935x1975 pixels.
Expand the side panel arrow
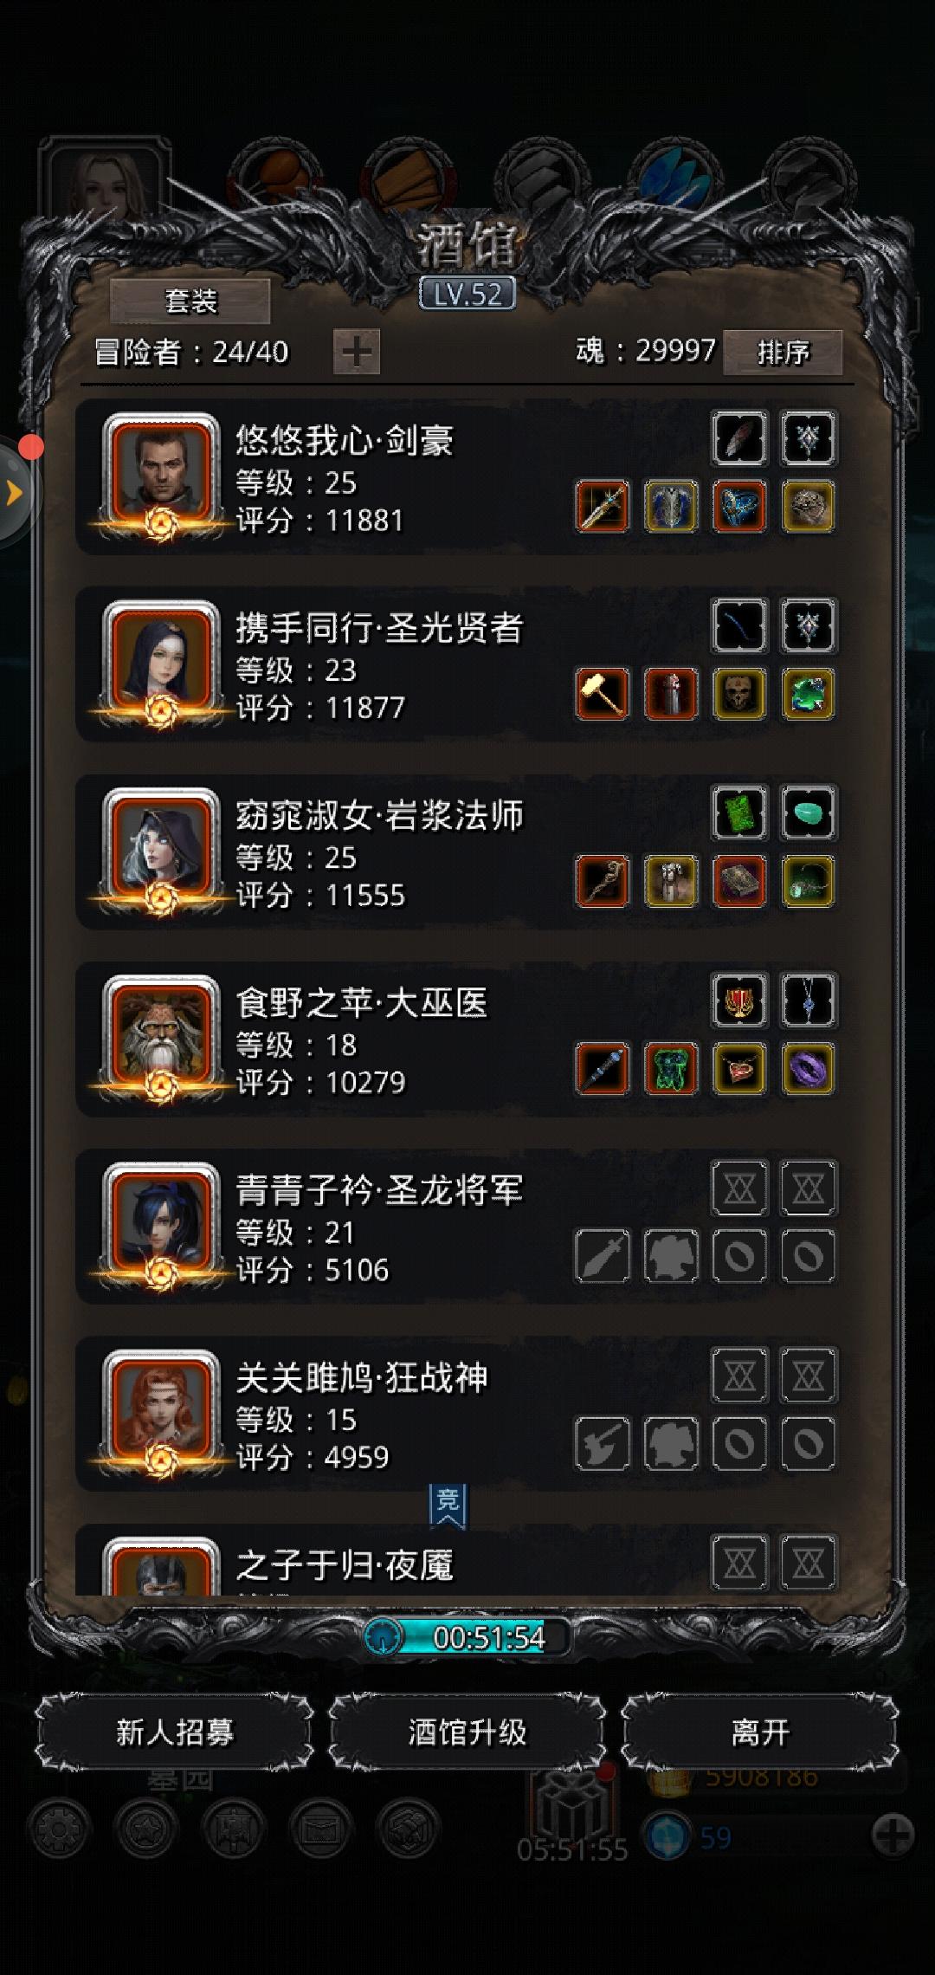pos(13,493)
